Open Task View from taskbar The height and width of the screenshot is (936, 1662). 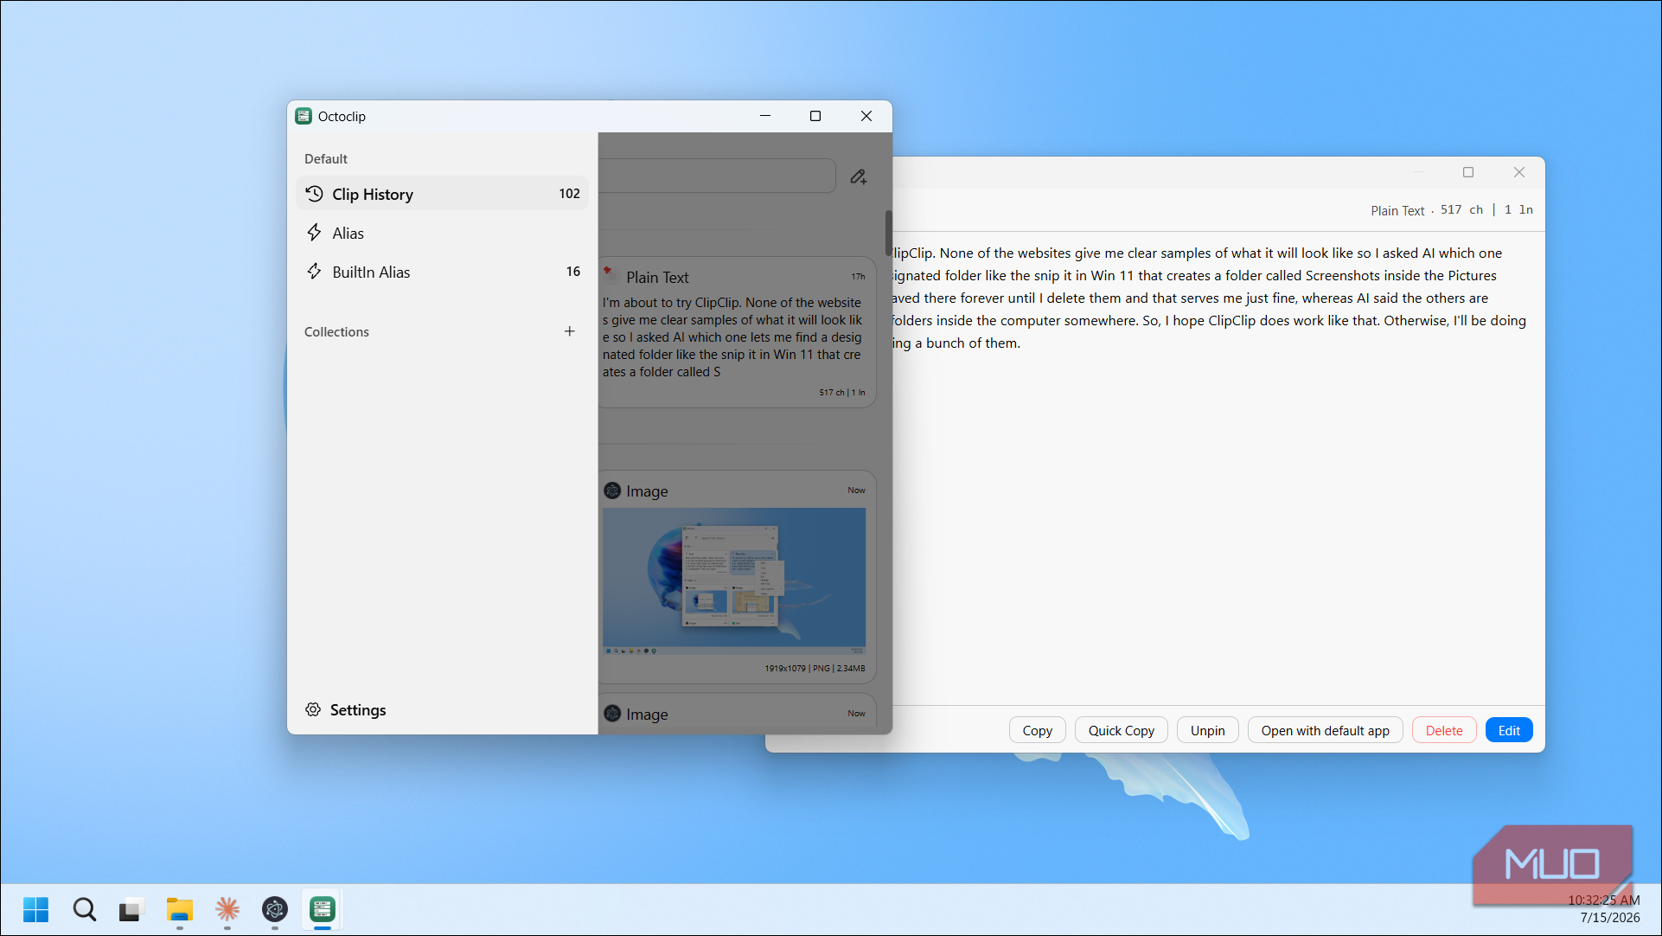[131, 909]
